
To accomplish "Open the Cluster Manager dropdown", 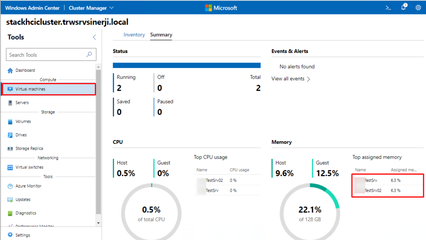I will (x=91, y=8).
